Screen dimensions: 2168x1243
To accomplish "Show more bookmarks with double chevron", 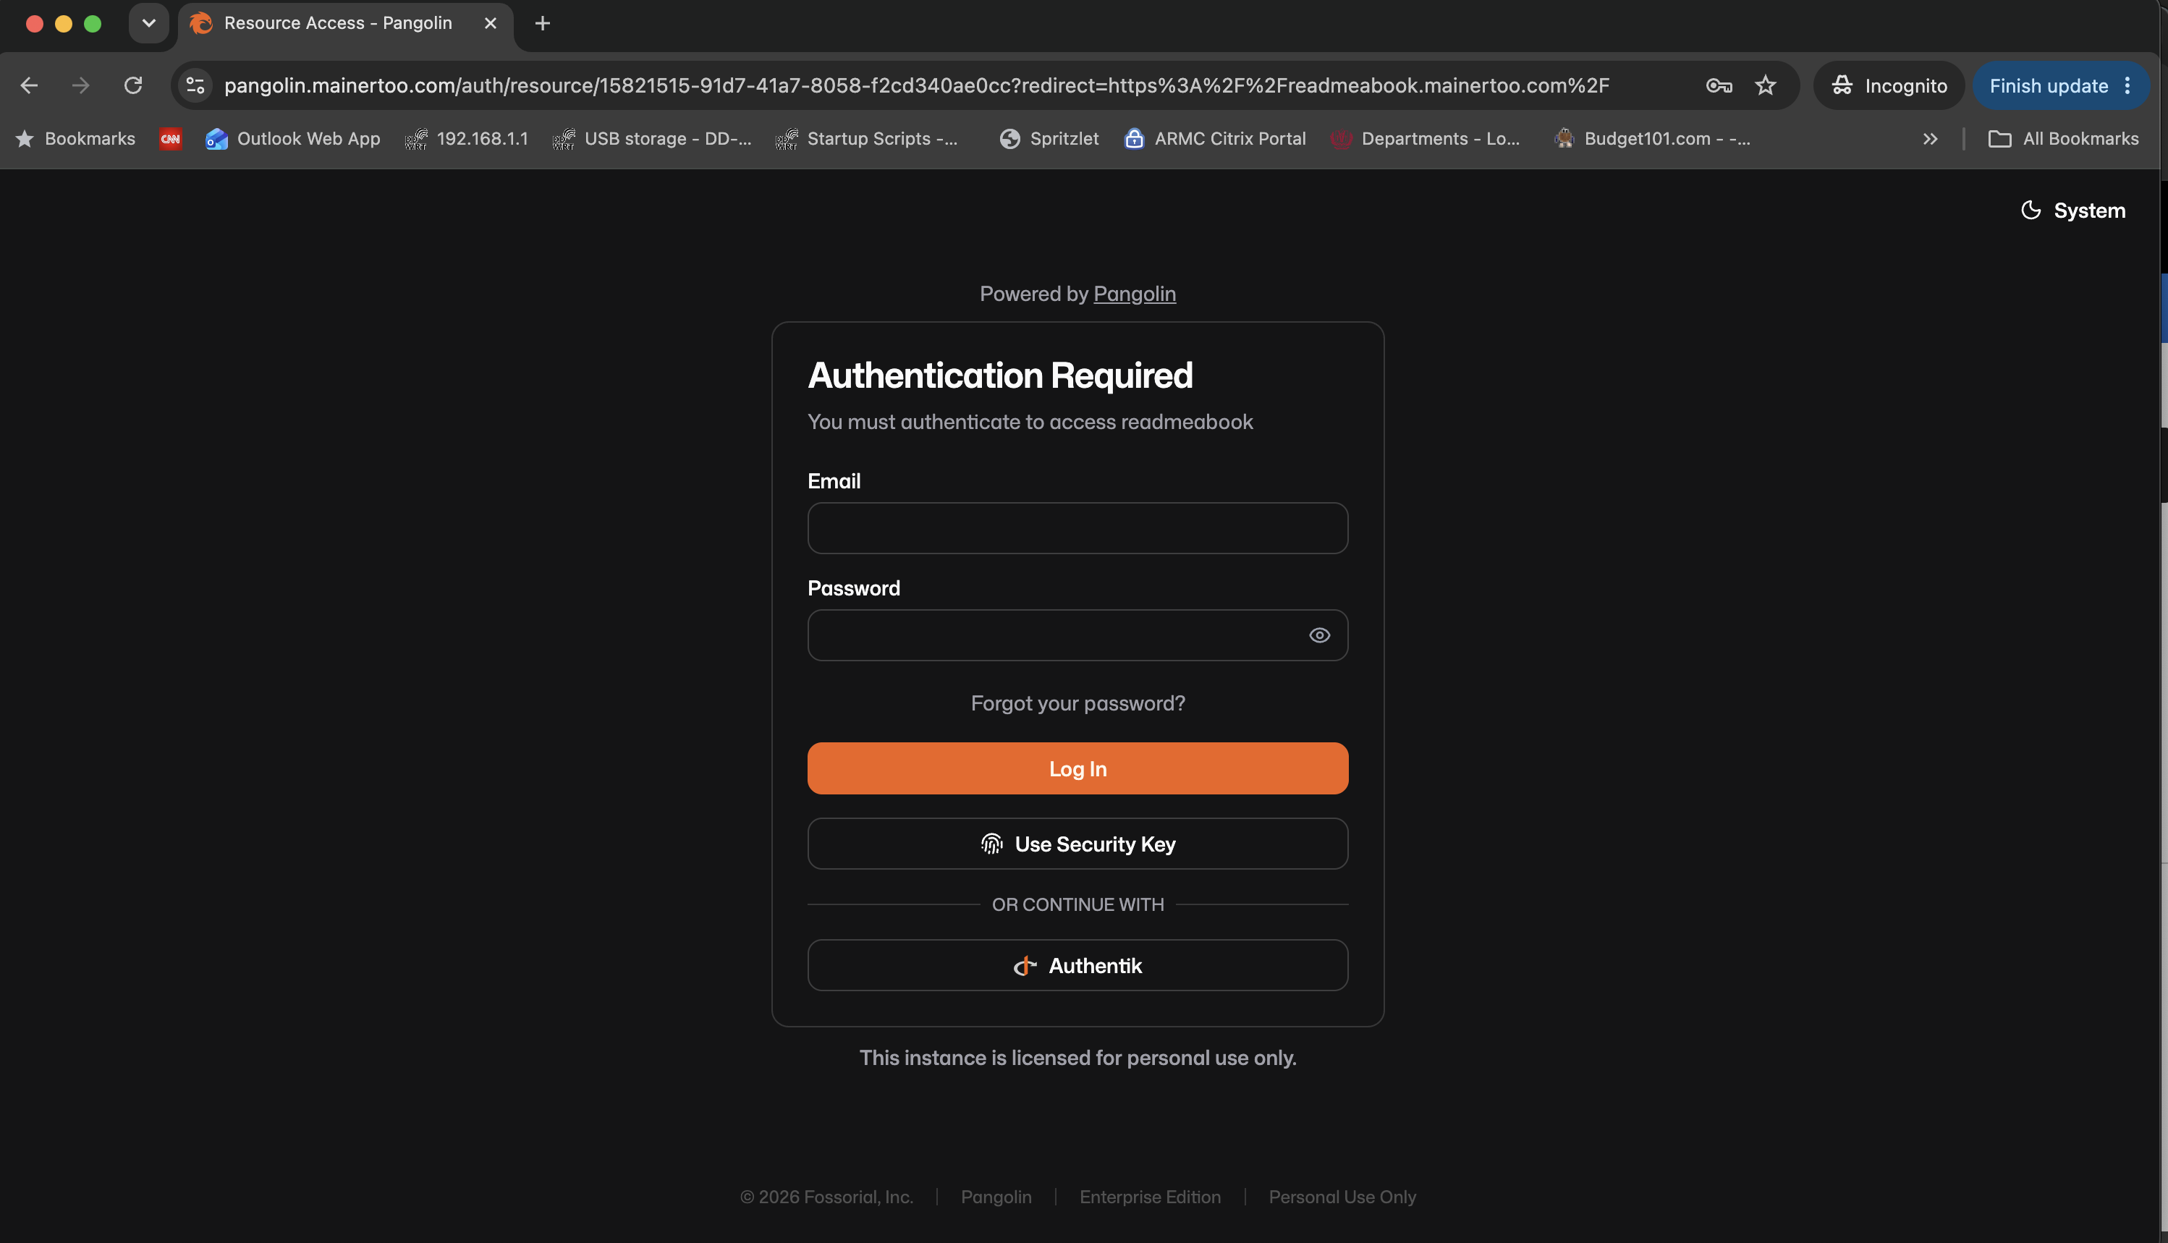I will click(x=1930, y=138).
